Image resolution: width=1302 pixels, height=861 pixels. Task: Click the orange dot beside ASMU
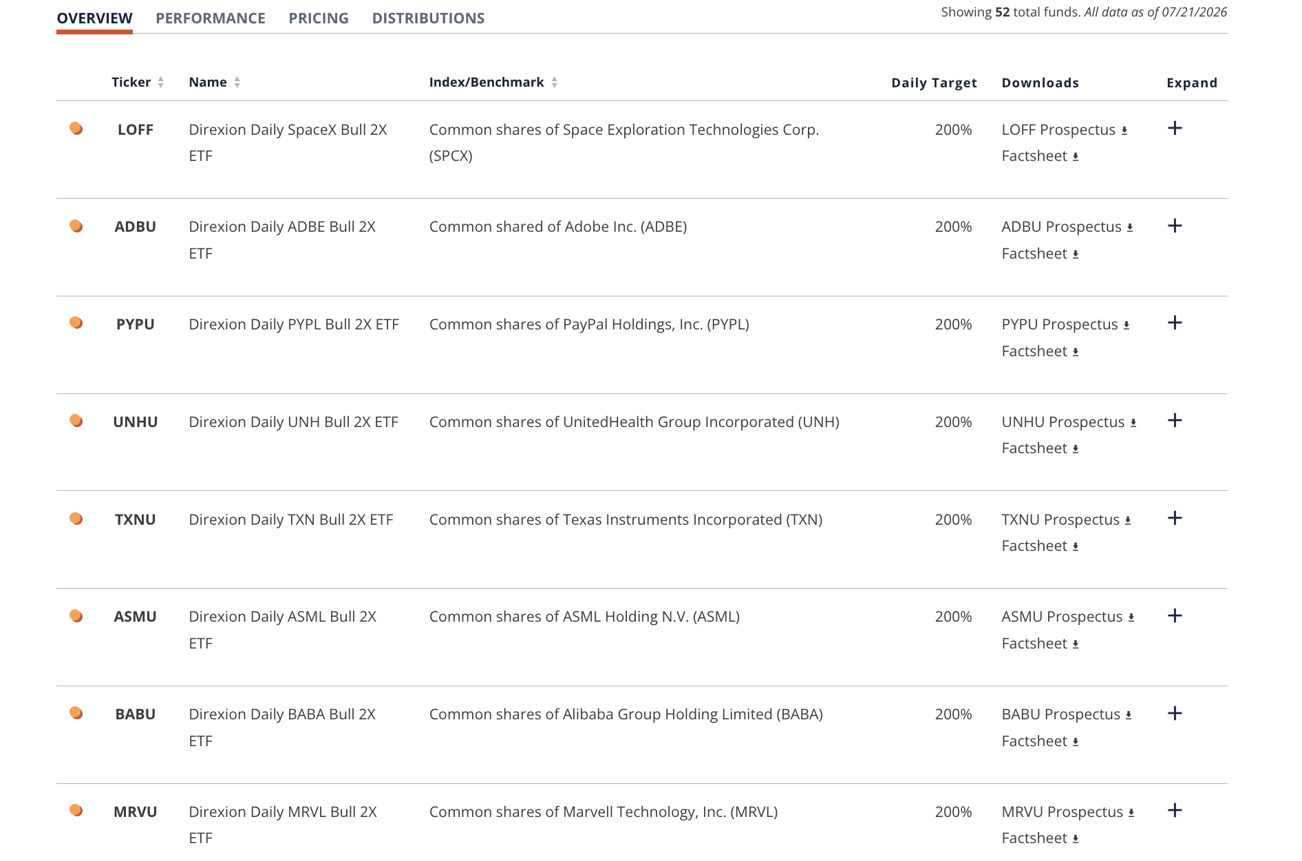[76, 616]
